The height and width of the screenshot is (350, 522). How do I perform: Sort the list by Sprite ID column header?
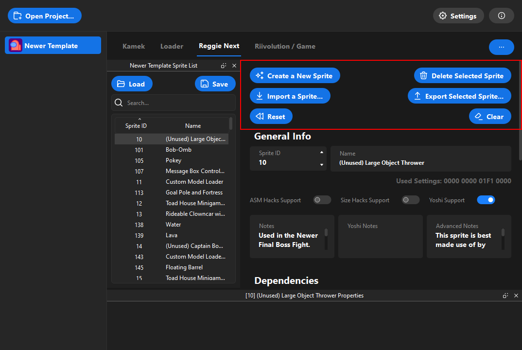[x=136, y=125]
